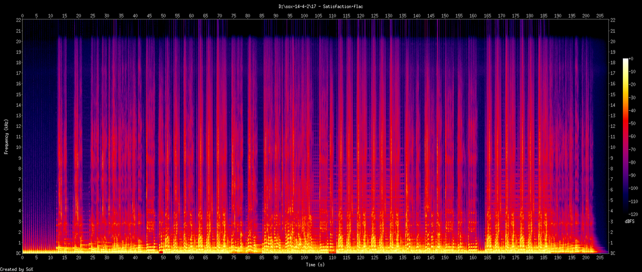
Task: Click the "-20" dBFS scale value
Action: click(x=632, y=85)
